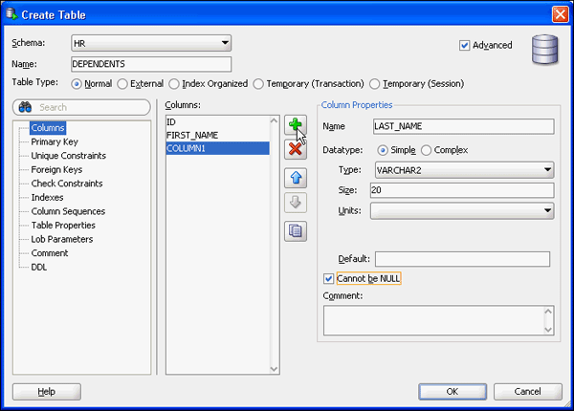Screen dimensions: 574x411
Task: Click columns list scrollbar up arrow
Action: [274, 120]
